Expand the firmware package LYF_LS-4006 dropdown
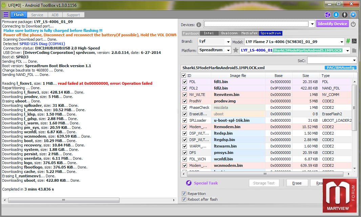The width and height of the screenshot is (361, 217). [x=347, y=51]
